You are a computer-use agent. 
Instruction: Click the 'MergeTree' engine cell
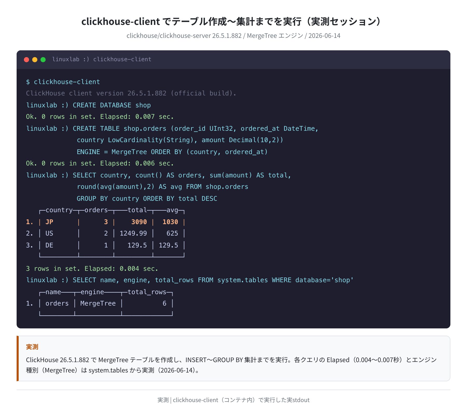pos(98,303)
